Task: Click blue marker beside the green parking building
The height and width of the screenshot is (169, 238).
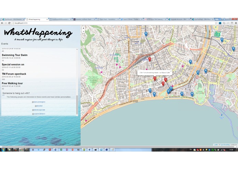Action: coord(222,40)
